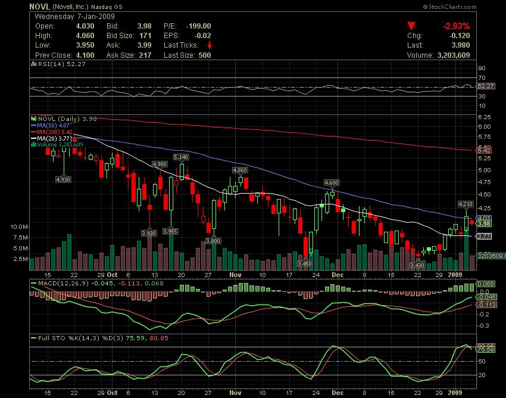Click the 3.450 low price annotation
The width and height of the screenshot is (506, 398).
(x=305, y=263)
